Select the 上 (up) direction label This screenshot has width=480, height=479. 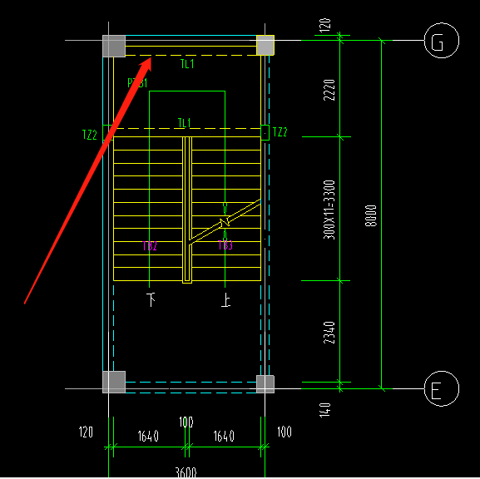coord(225,300)
